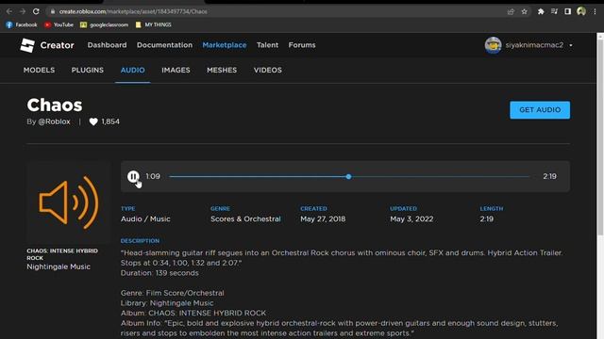Pause the Chaos audio playback
Image resolution: width=604 pixels, height=339 pixels.
point(133,176)
